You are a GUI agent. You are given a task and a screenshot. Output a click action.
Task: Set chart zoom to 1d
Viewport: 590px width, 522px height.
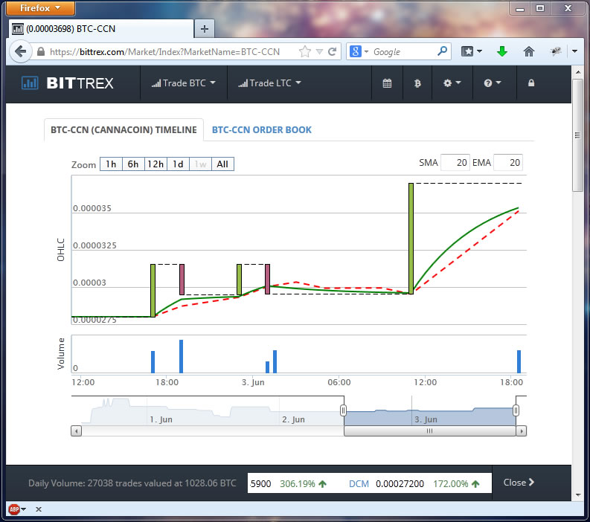[178, 164]
